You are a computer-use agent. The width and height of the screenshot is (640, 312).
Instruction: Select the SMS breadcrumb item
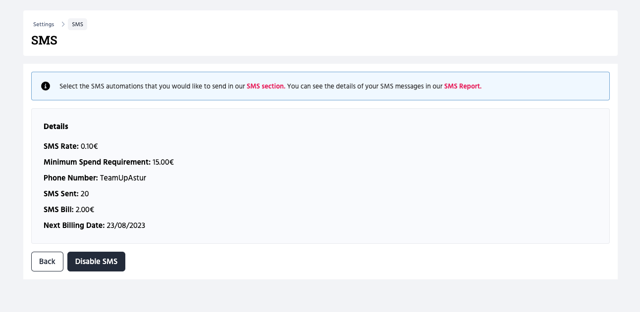pyautogui.click(x=77, y=24)
